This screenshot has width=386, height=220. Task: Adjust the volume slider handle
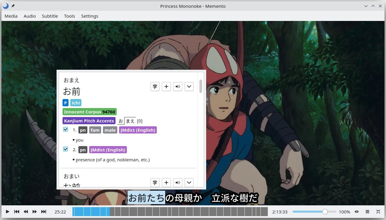(x=325, y=212)
